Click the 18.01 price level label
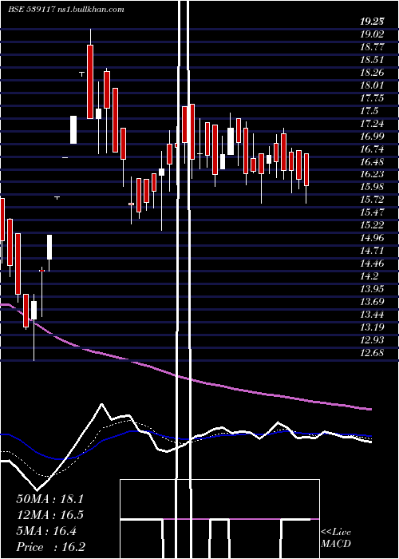Screen dimensions: 399x559 [x=372, y=85]
